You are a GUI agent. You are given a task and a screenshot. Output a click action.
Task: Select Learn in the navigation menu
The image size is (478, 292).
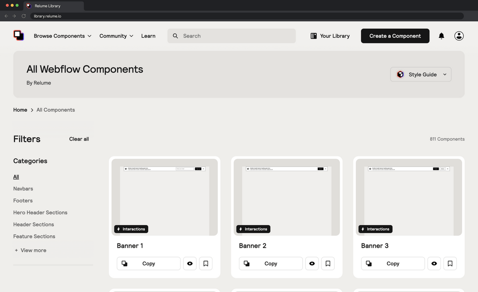148,36
